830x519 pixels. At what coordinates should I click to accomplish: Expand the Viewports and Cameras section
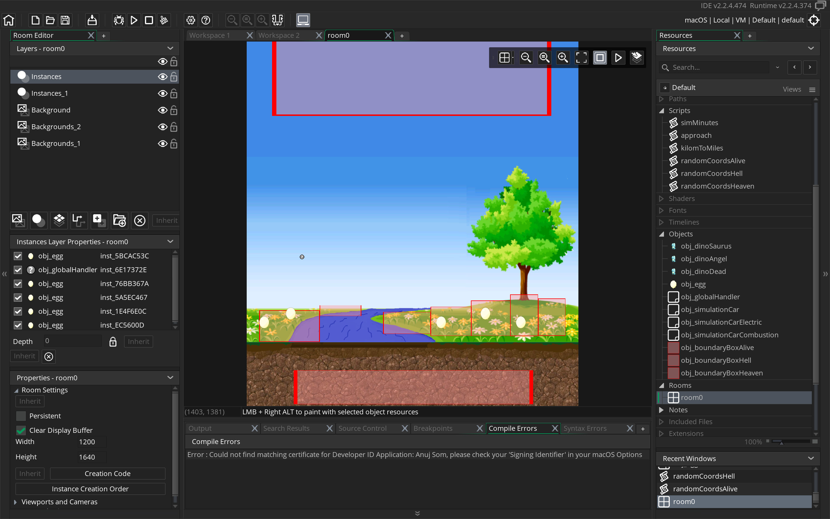click(x=16, y=502)
